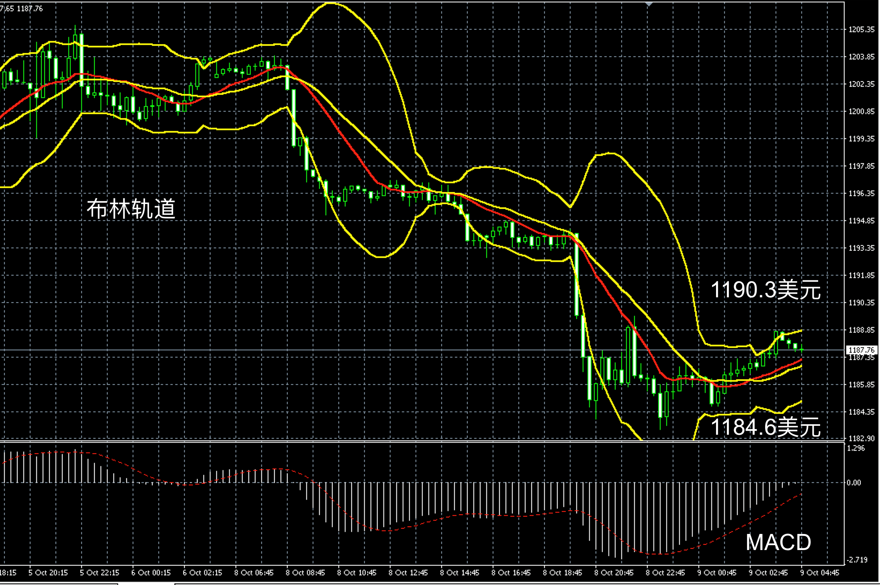
Task: Click MACD scale value 1.296
Action: pyautogui.click(x=855, y=448)
